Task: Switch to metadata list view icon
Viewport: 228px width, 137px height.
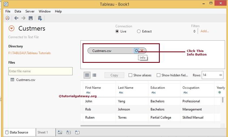Action: [x=95, y=75]
